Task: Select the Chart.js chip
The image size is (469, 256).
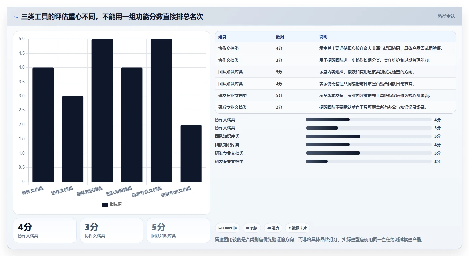Action: point(227,228)
